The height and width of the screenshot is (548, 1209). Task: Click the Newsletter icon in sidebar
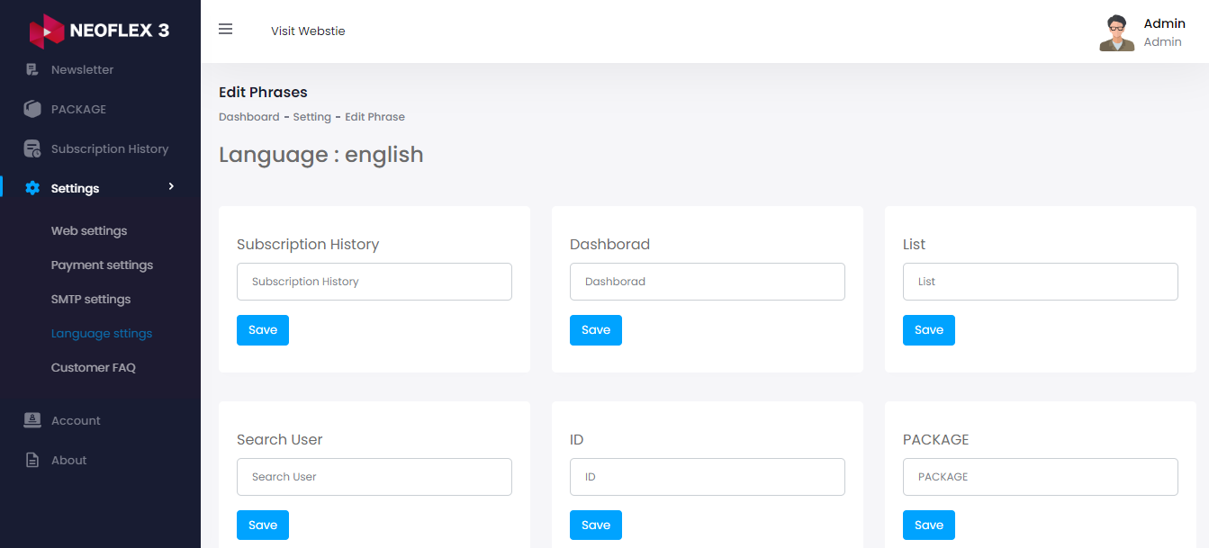(x=32, y=69)
